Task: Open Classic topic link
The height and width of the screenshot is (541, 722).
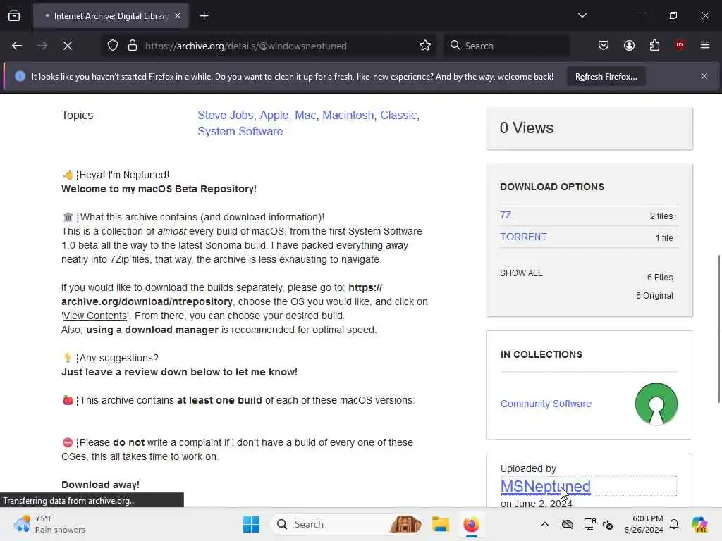Action: (x=398, y=115)
